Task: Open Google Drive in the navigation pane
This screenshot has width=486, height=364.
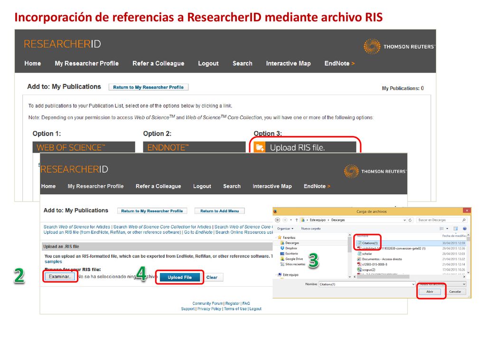Action: tap(291, 259)
